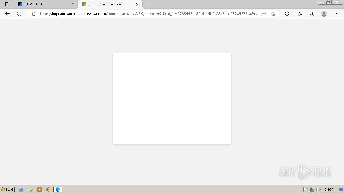Launch media player from taskbar
This screenshot has height=193, width=344.
pos(40,190)
